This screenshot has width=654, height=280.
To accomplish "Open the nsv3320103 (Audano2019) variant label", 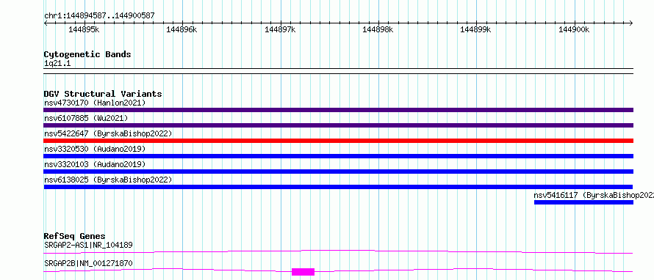I will (95, 164).
